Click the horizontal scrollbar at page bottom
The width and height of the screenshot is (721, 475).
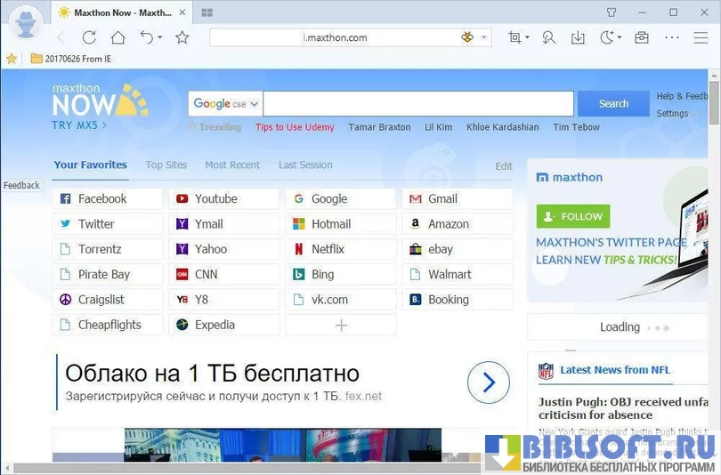click(x=240, y=468)
